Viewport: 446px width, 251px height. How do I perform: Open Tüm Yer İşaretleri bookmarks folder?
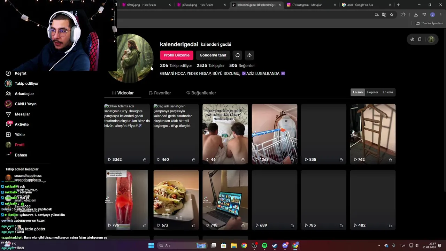pyautogui.click(x=429, y=23)
